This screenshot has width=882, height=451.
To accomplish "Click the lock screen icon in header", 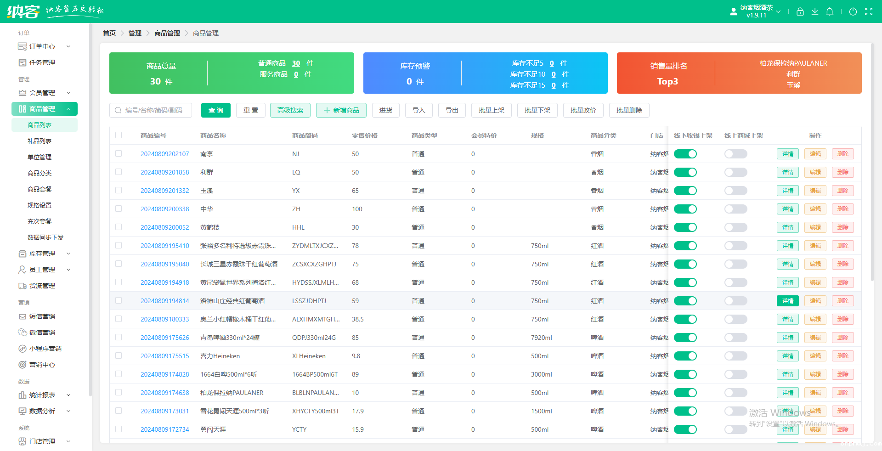I will (800, 11).
